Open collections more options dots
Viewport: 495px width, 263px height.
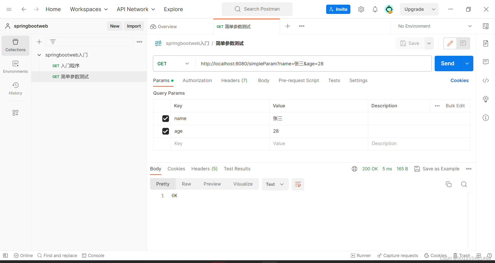pyautogui.click(x=139, y=42)
